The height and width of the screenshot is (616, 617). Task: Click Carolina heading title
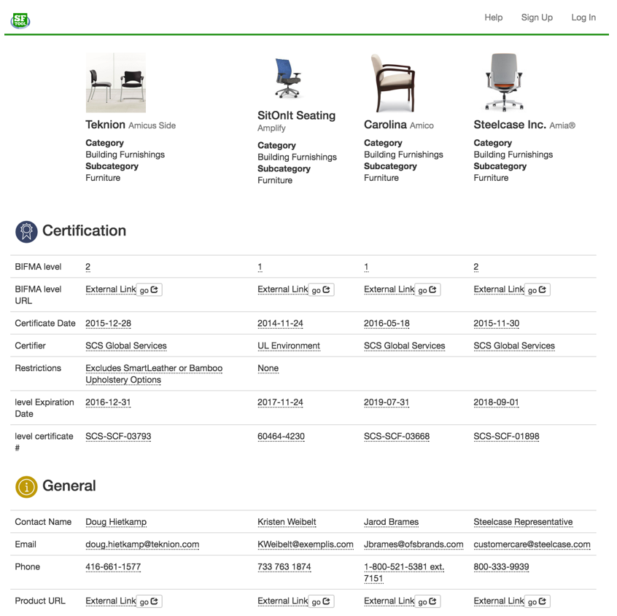coord(385,125)
